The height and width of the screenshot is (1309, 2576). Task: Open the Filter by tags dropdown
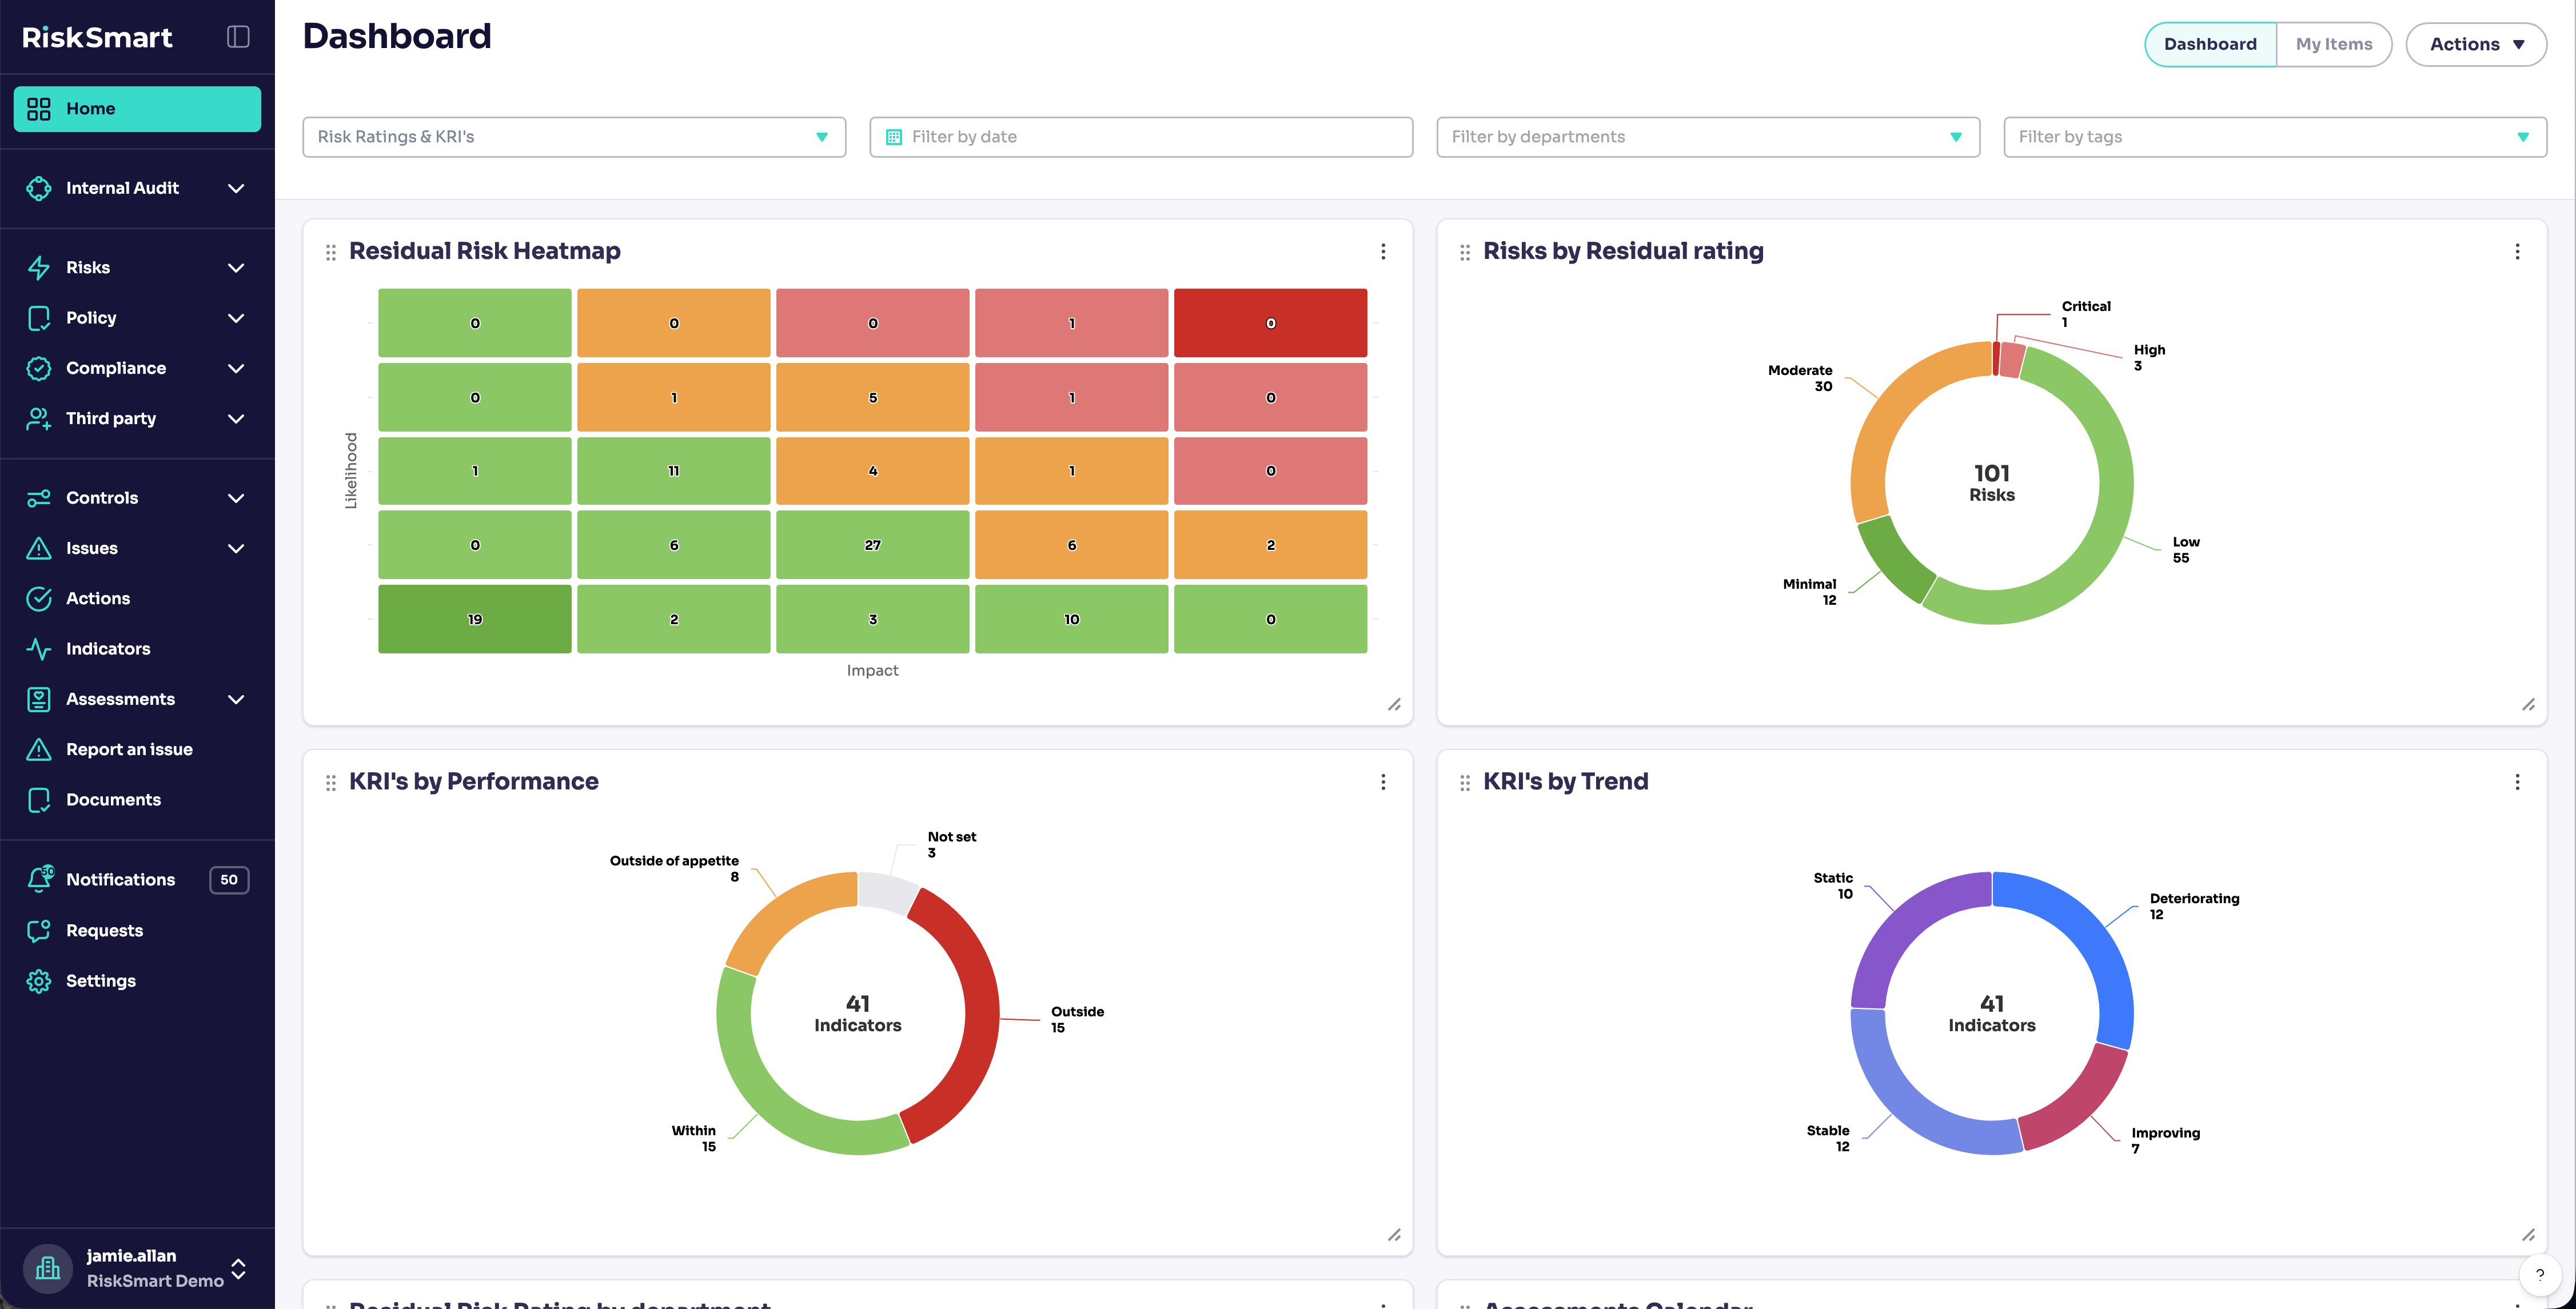tap(2275, 137)
